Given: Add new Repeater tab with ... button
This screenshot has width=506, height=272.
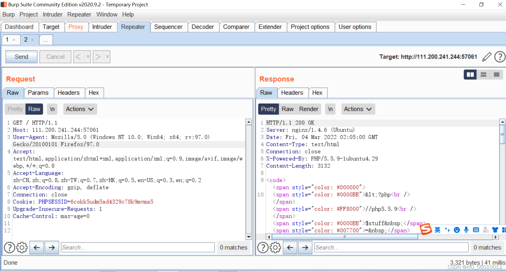Looking at the screenshot, I should point(46,40).
